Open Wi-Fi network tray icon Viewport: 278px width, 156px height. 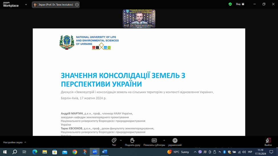[x=239, y=152]
